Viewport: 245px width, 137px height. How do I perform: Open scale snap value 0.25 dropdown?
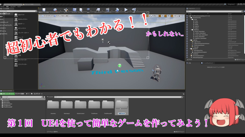coord(175,16)
